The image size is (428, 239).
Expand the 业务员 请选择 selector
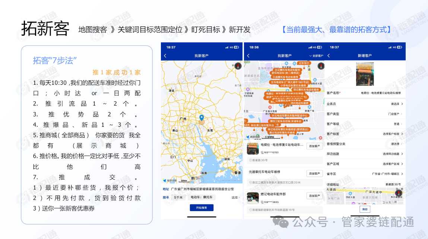[x=396, y=104]
